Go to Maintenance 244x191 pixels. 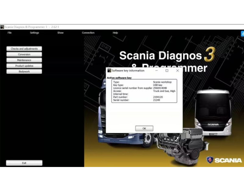[x=24, y=60]
